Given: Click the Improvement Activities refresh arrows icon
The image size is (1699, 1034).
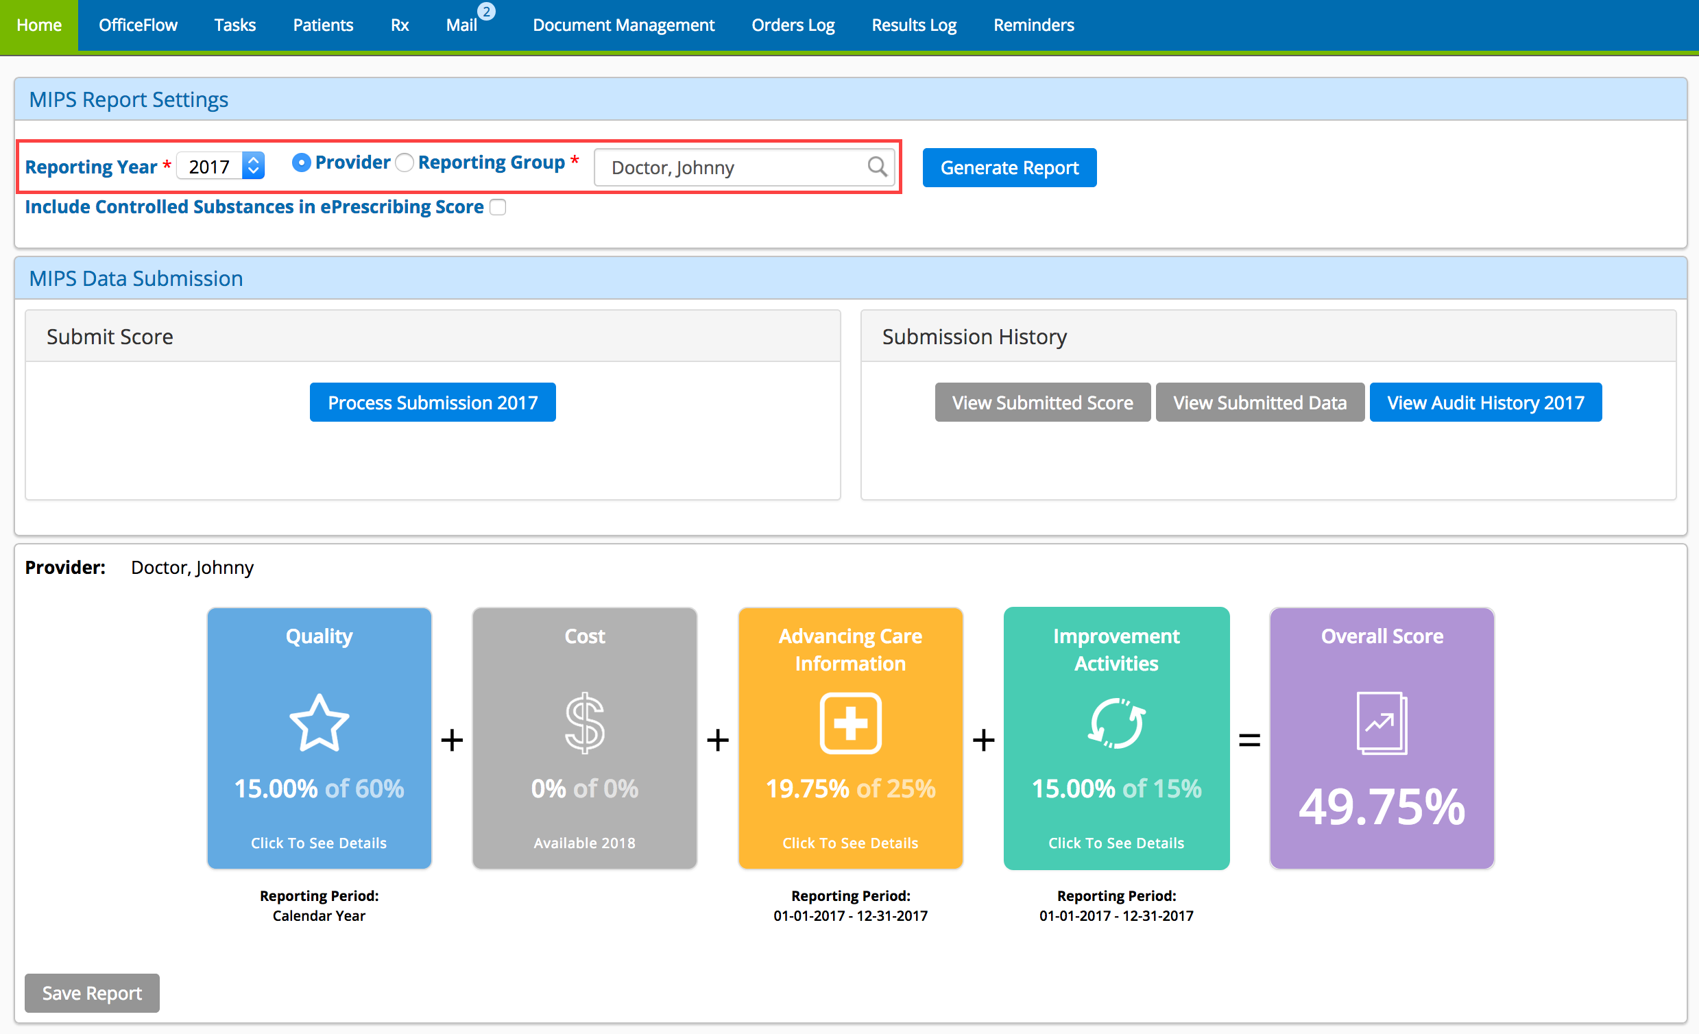Looking at the screenshot, I should pos(1116,722).
